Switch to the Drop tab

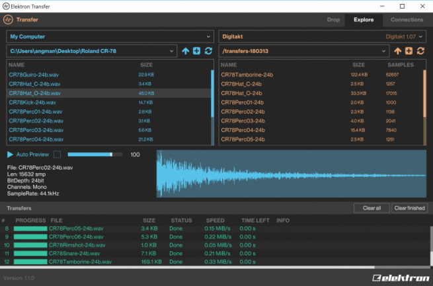click(x=333, y=20)
